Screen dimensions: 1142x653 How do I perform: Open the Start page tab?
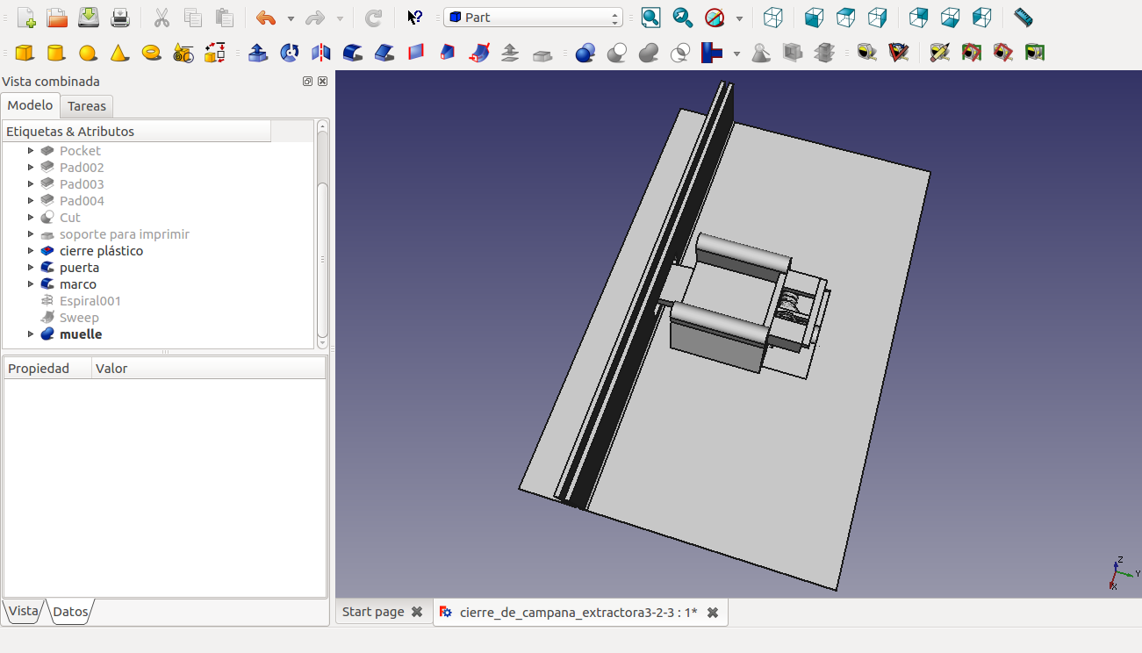373,612
